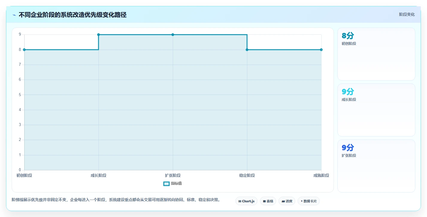Click the data point at 稳定阶段
Image resolution: width=427 pixels, height=217 pixels.
(247, 50)
